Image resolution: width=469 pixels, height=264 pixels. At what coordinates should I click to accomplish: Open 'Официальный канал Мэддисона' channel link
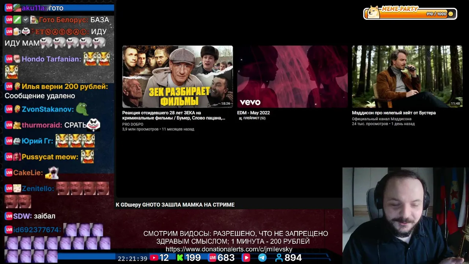[x=381, y=119]
